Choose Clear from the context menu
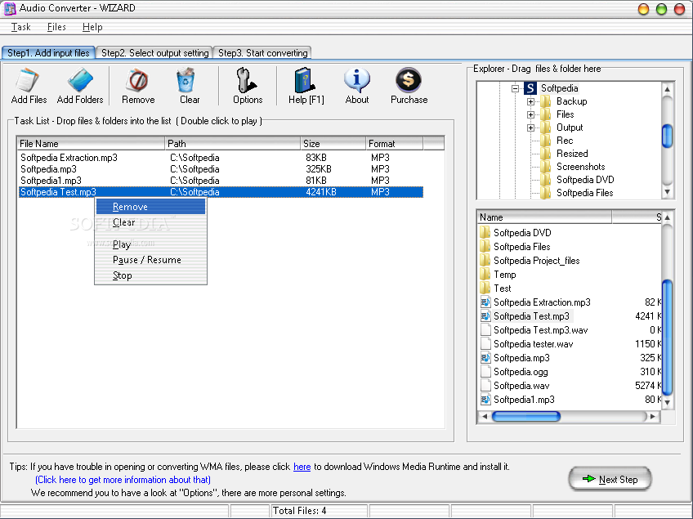Screen dimensions: 693x519 (150, 222)
